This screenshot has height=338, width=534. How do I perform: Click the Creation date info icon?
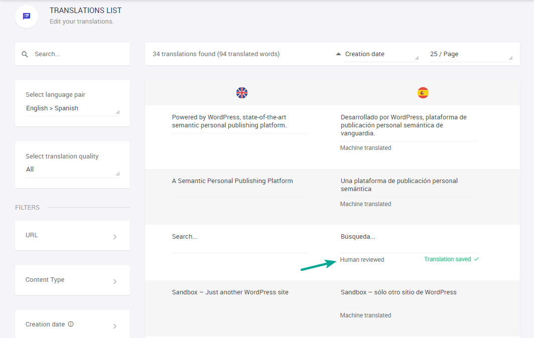pos(71,324)
